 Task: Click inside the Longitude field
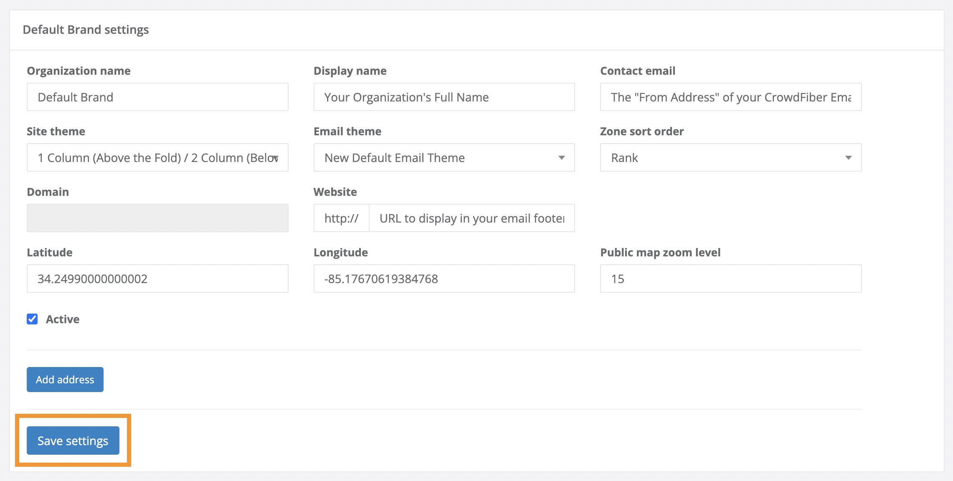pyautogui.click(x=444, y=278)
